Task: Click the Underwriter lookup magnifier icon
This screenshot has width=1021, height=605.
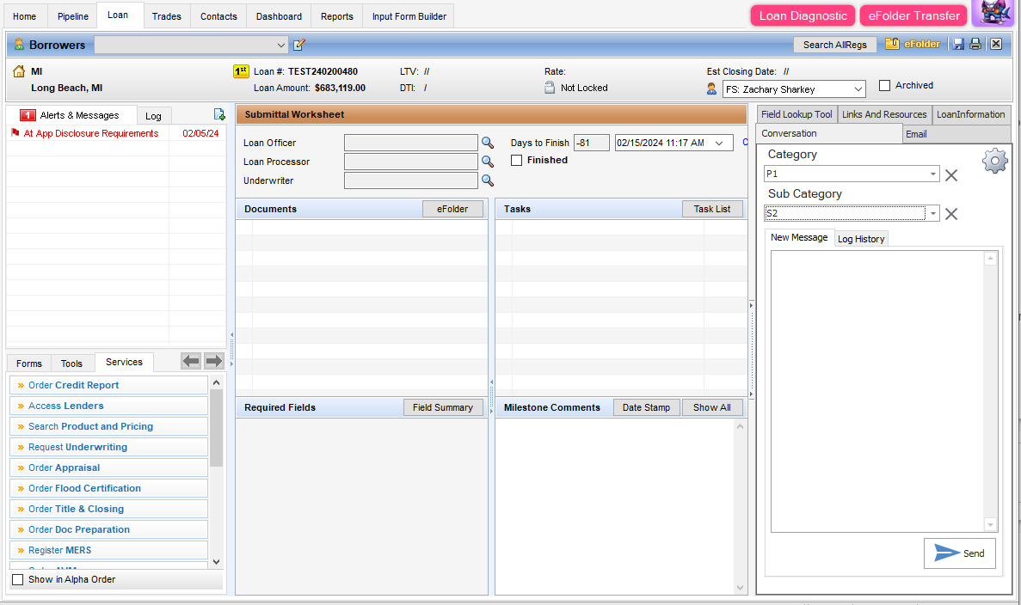Action: click(487, 180)
